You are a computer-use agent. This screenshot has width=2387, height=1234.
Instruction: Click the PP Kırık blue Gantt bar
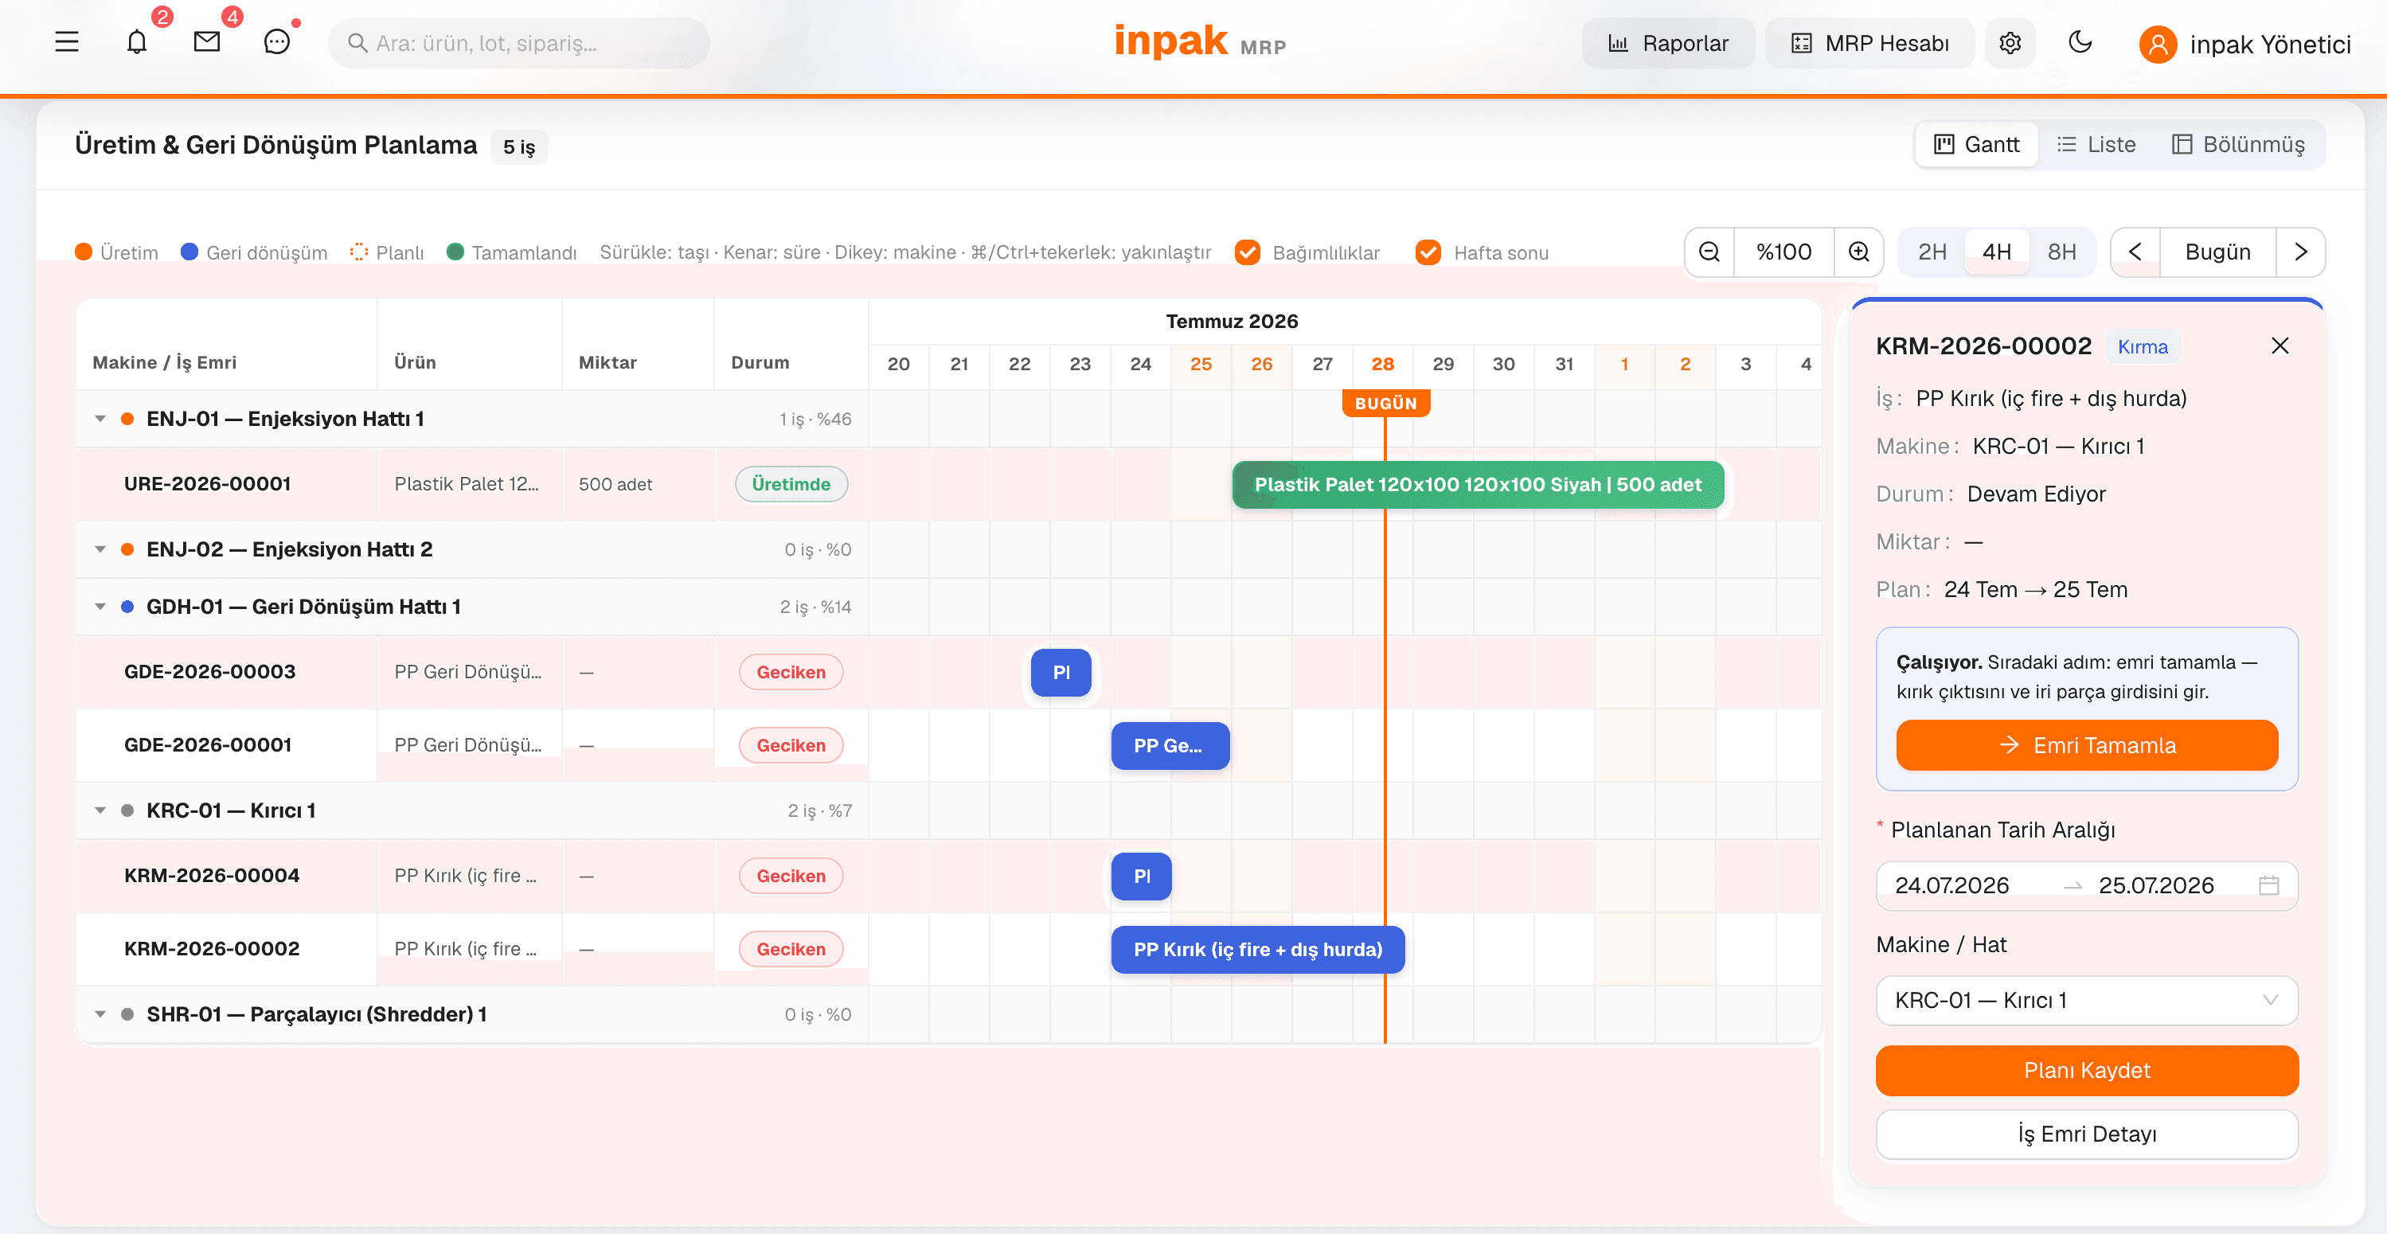[x=1256, y=950]
